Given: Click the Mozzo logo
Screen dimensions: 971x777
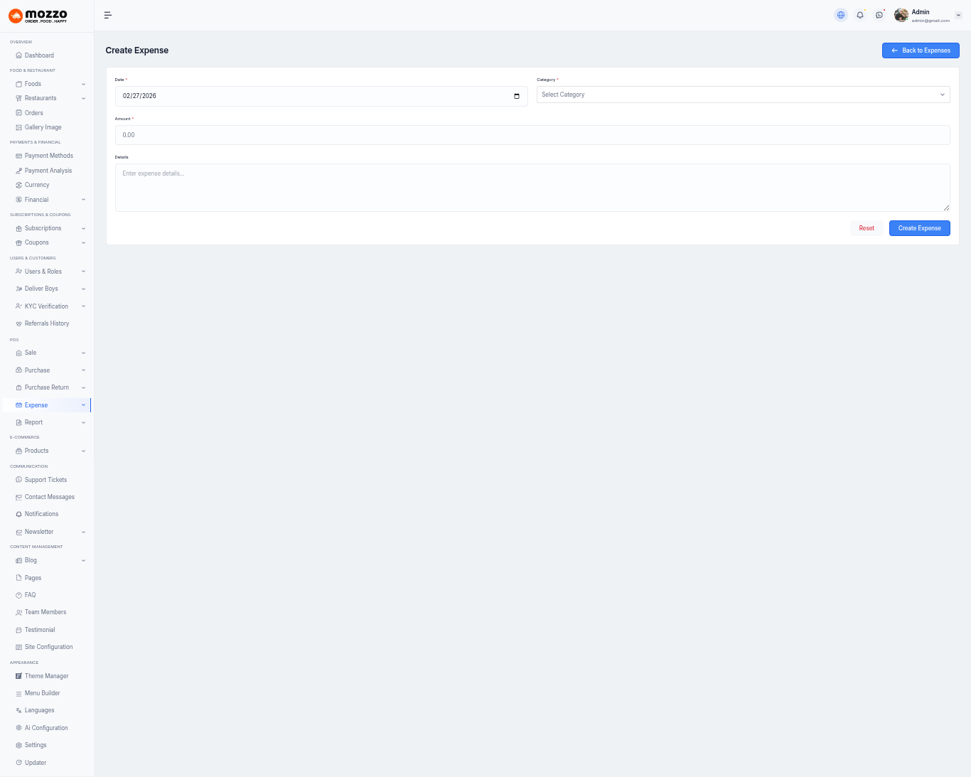Looking at the screenshot, I should point(38,16).
